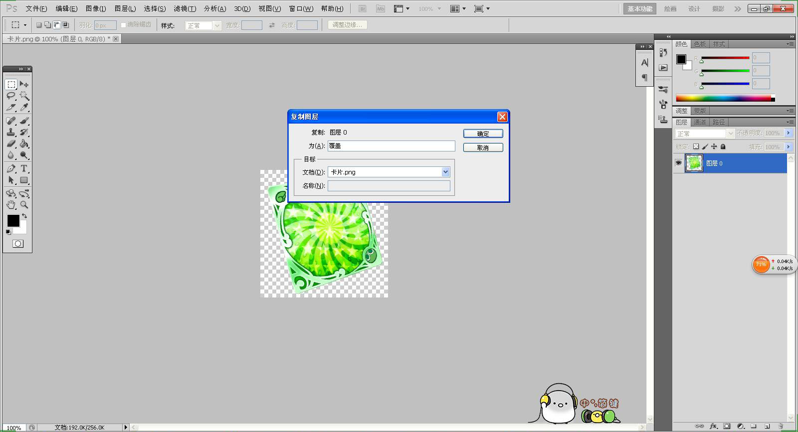Click the fx layer style icon

click(x=713, y=426)
